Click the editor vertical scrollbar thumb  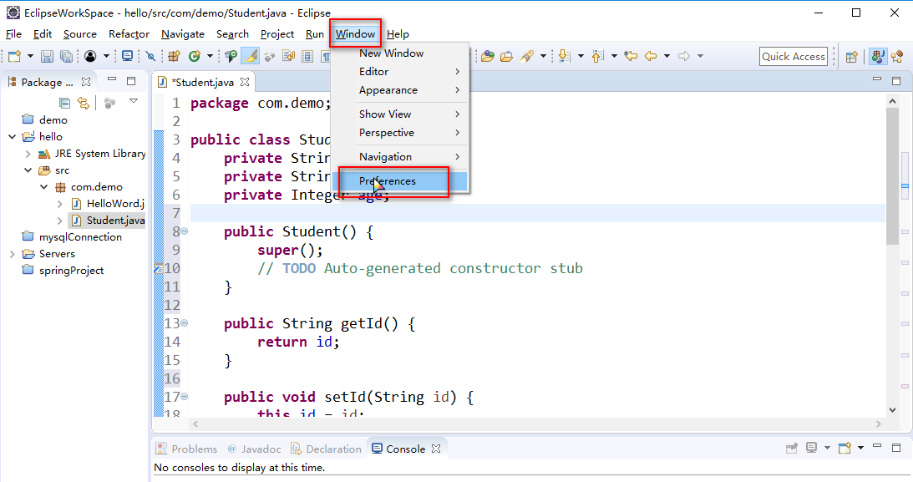[892, 175]
